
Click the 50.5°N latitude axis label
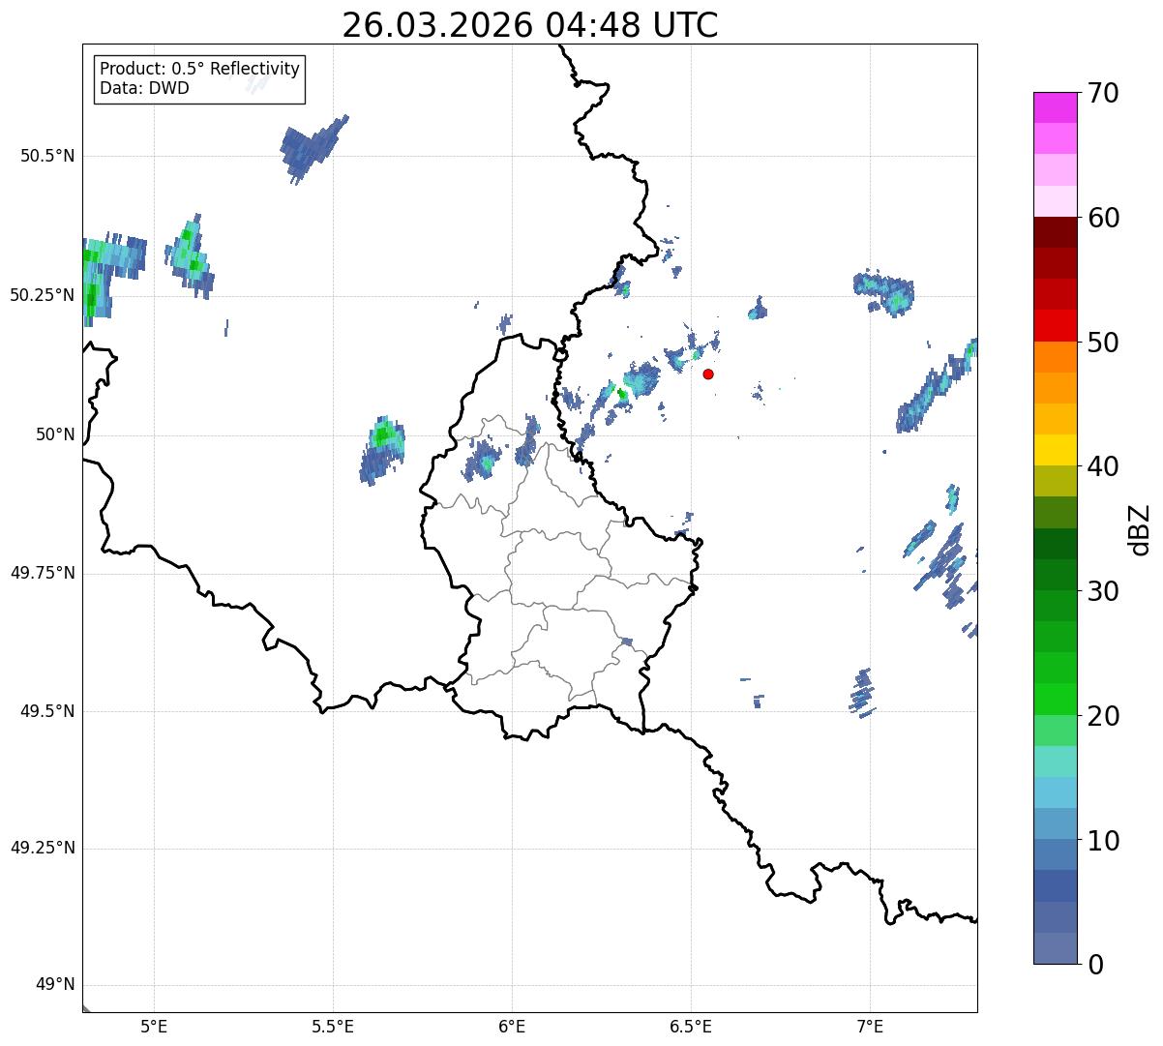tap(47, 156)
